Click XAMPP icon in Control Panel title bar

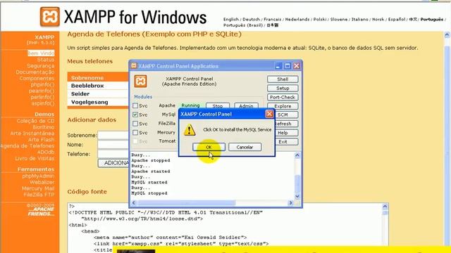tap(134, 65)
